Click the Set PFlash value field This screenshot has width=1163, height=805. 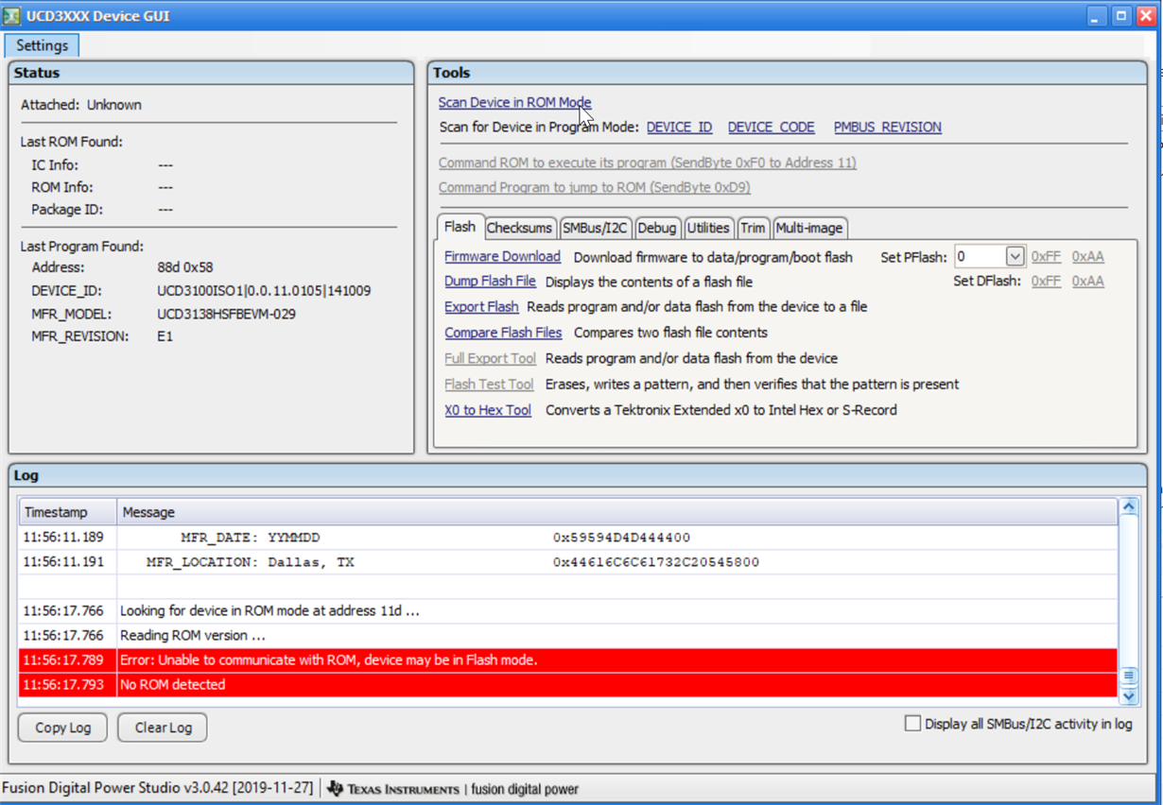[979, 256]
